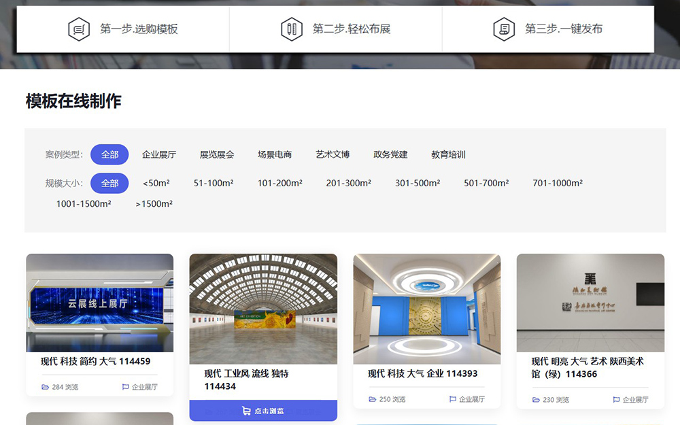The width and height of the screenshot is (680, 425).
Task: Click the hexagon icon next to 第二步.轻松布展
Action: coord(292,29)
